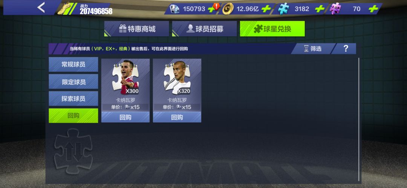This screenshot has width=407, height=188.
Task: Switch to the 特惠商城 tab
Action: [136, 29]
